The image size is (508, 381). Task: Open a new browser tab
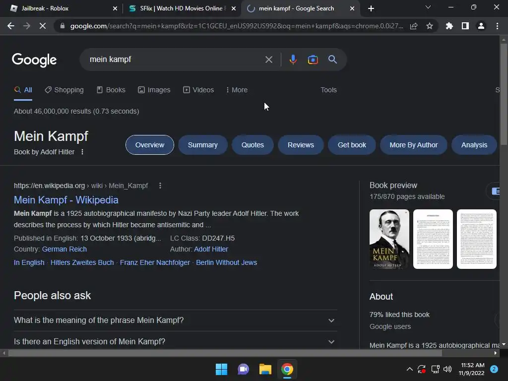371,8
